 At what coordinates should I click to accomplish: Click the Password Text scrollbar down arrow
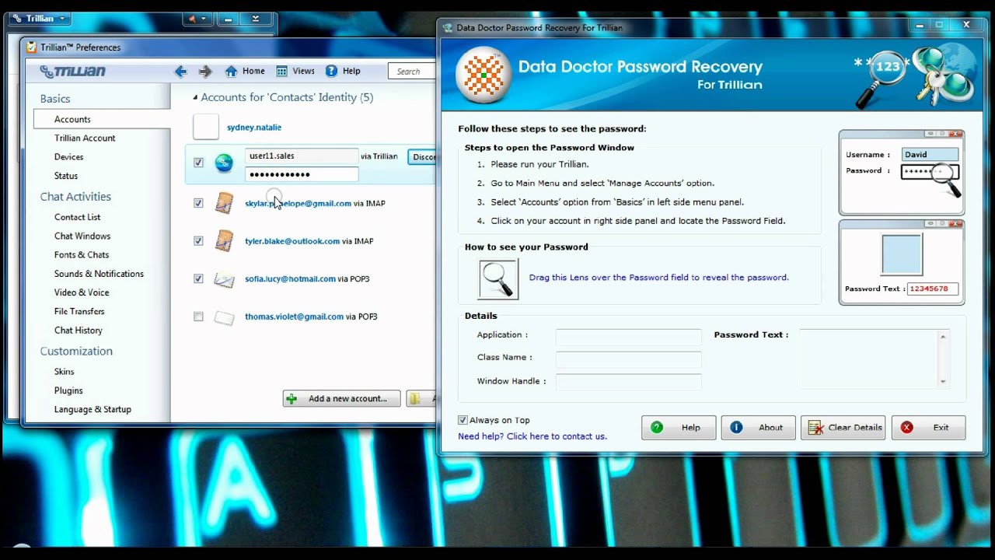[943, 381]
